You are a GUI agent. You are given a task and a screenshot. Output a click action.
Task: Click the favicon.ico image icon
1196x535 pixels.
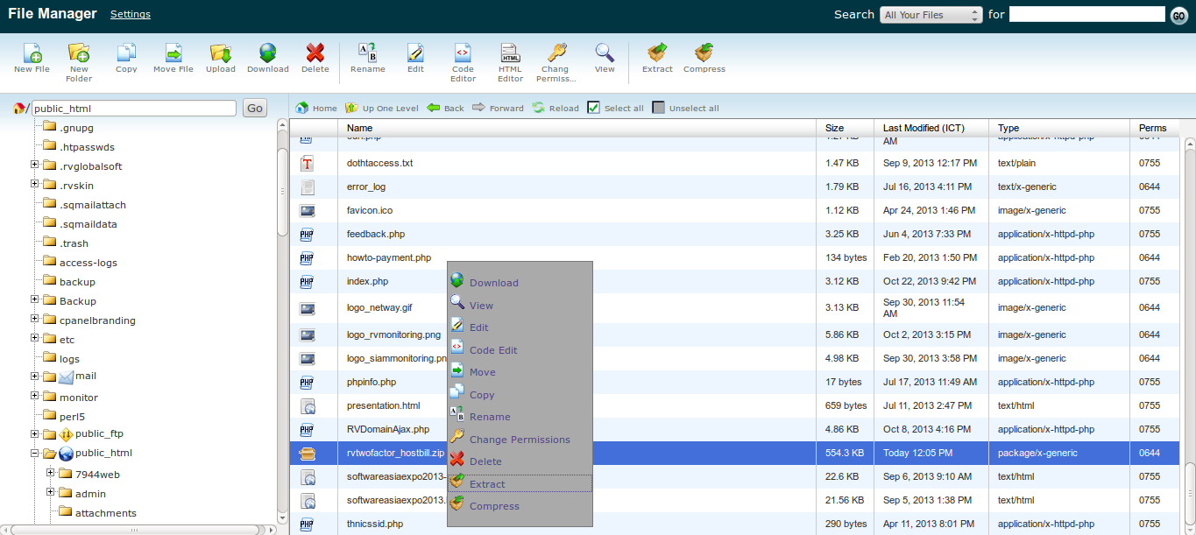(x=307, y=210)
